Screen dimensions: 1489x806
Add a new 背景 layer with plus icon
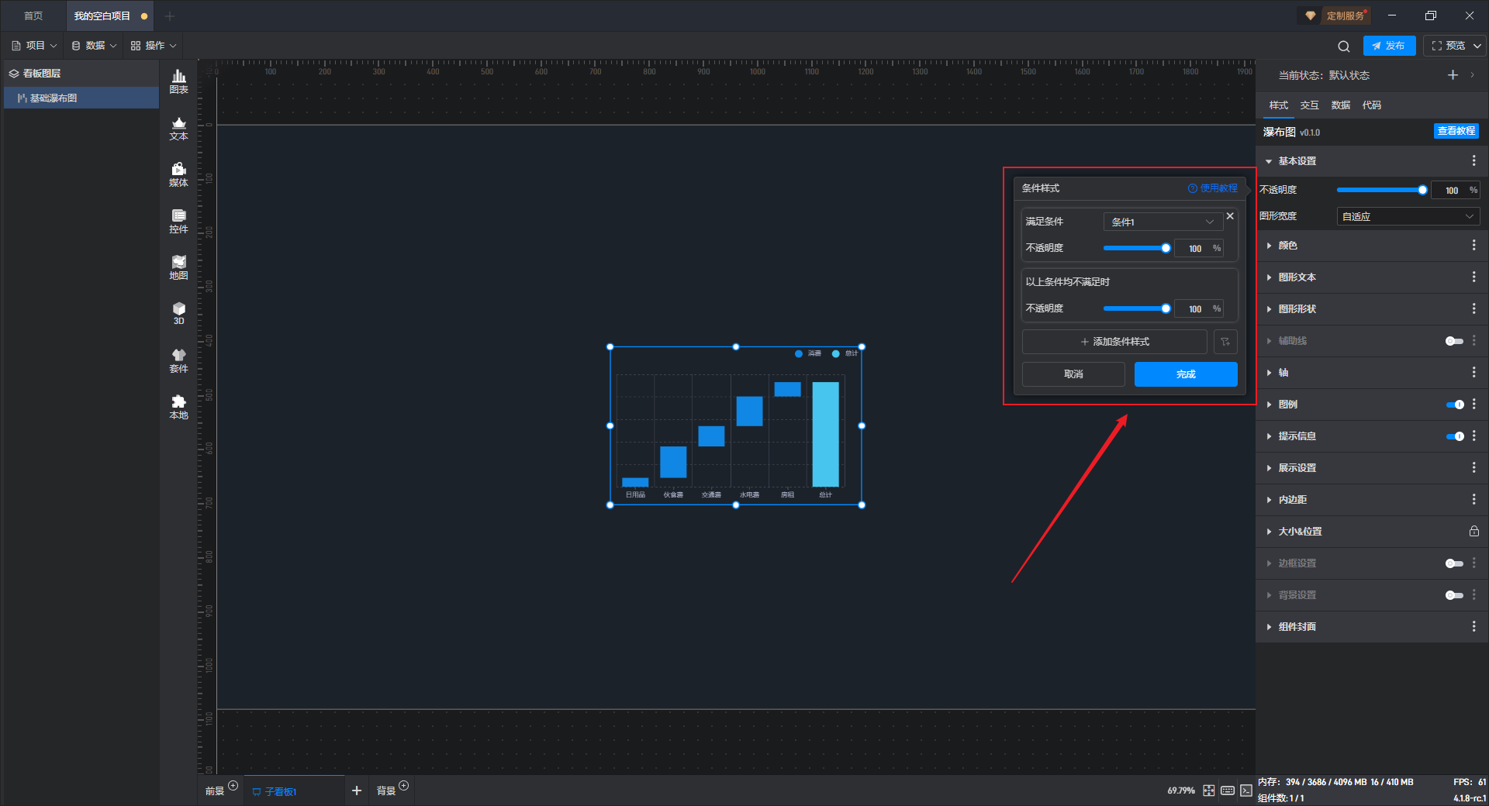pos(403,786)
